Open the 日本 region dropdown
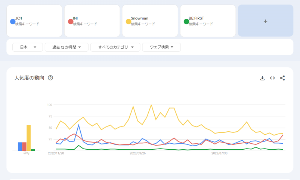This screenshot has height=180, width=300. (28, 47)
